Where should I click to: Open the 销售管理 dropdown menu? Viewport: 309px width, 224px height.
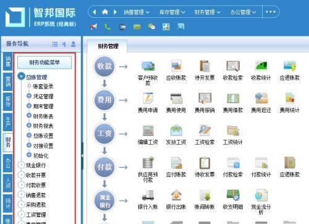[x=137, y=12]
